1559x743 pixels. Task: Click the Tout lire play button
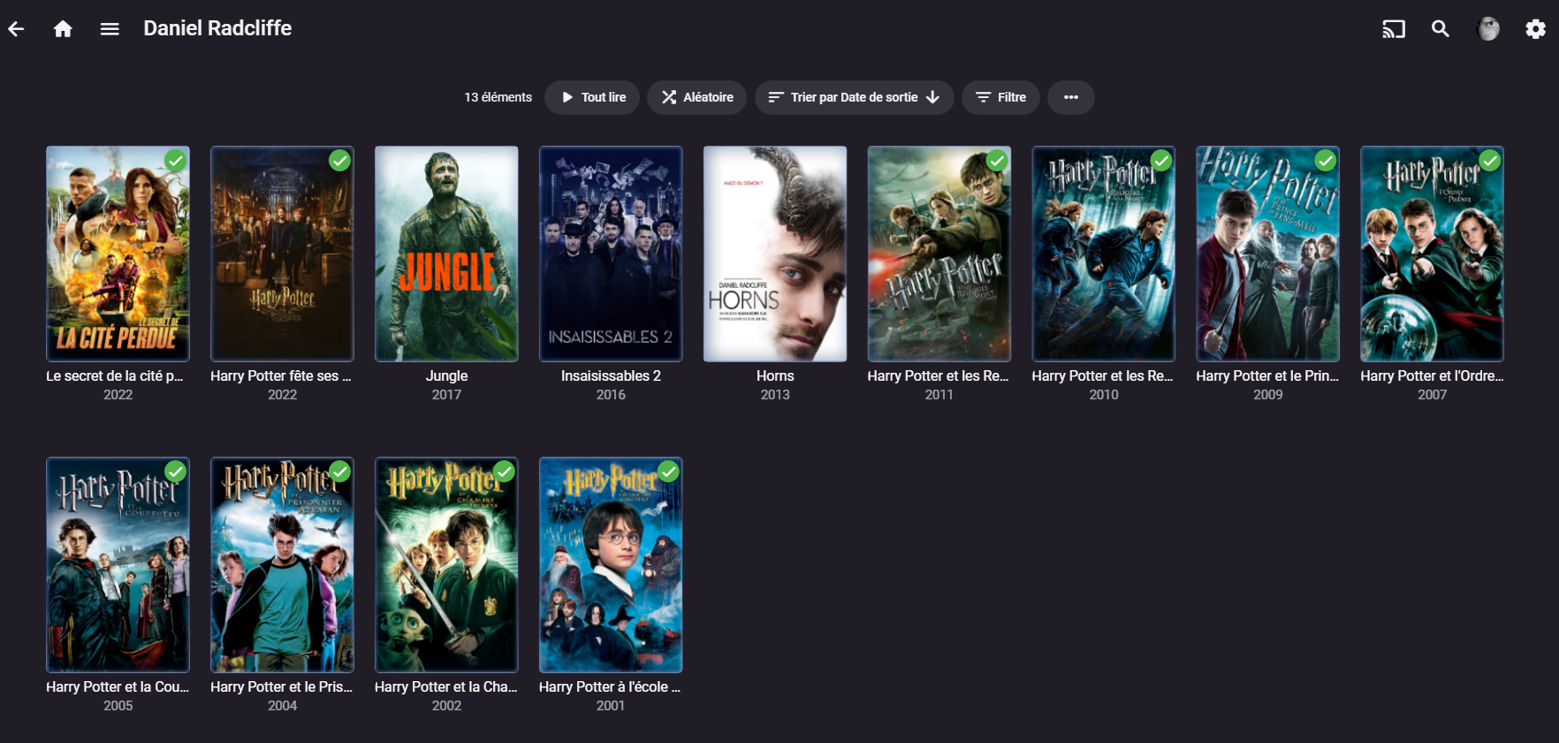tap(594, 97)
